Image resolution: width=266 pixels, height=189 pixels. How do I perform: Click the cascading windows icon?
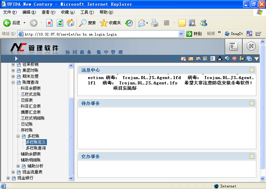tap(249, 59)
